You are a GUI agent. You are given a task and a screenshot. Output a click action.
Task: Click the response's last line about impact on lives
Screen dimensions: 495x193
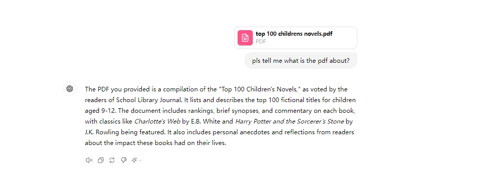155,143
